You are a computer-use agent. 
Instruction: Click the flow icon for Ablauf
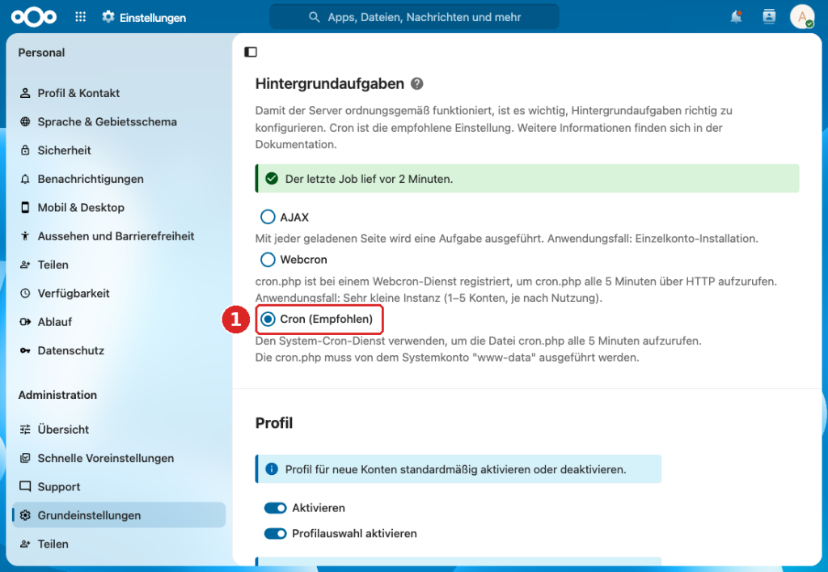25,322
